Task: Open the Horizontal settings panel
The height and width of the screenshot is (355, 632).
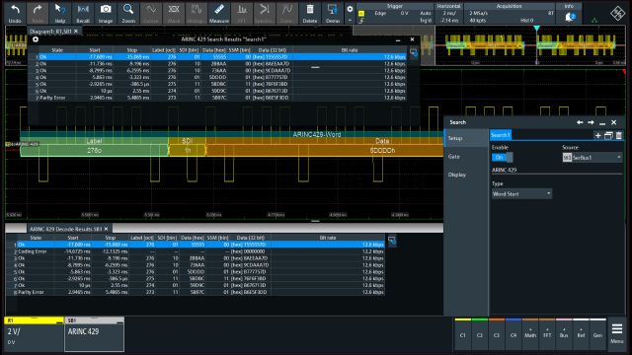Action: click(x=448, y=13)
